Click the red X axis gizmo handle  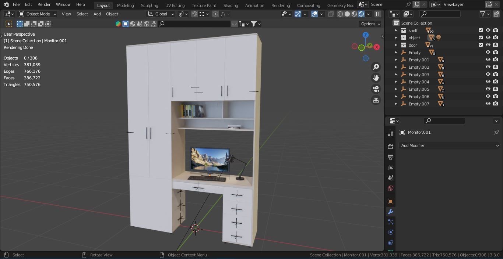pos(377,47)
